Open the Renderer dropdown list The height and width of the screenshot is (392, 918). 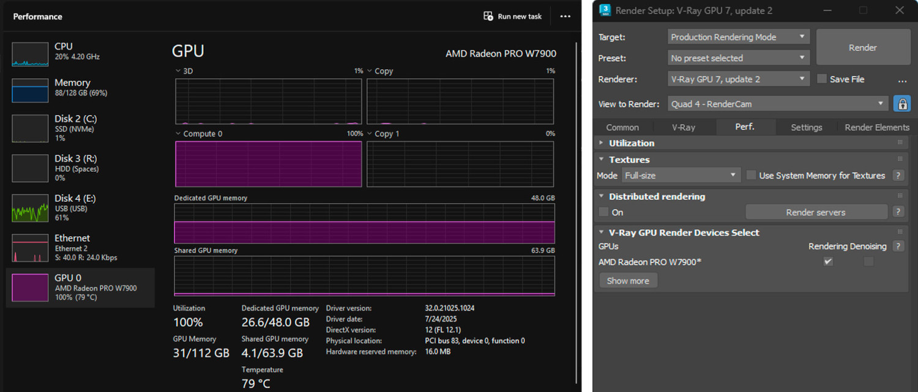[739, 79]
